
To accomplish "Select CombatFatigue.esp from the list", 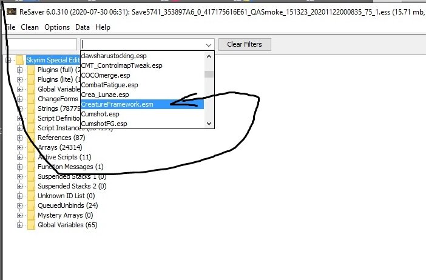I will pos(142,85).
